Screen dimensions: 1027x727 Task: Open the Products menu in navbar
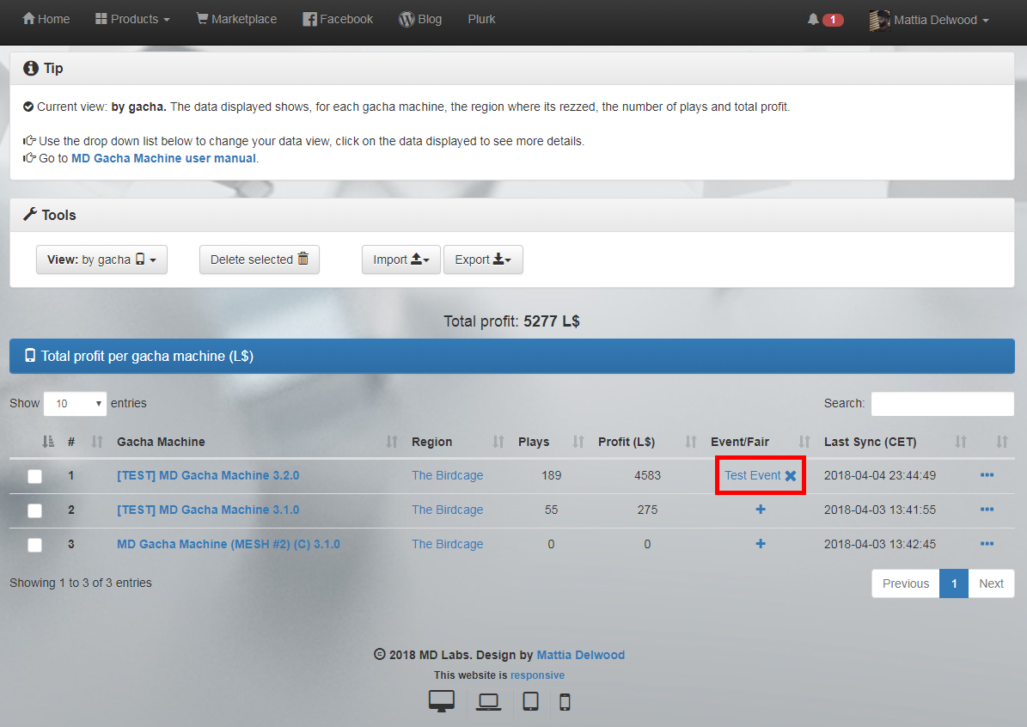(132, 19)
